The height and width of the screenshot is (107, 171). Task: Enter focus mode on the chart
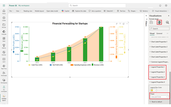click(124, 24)
